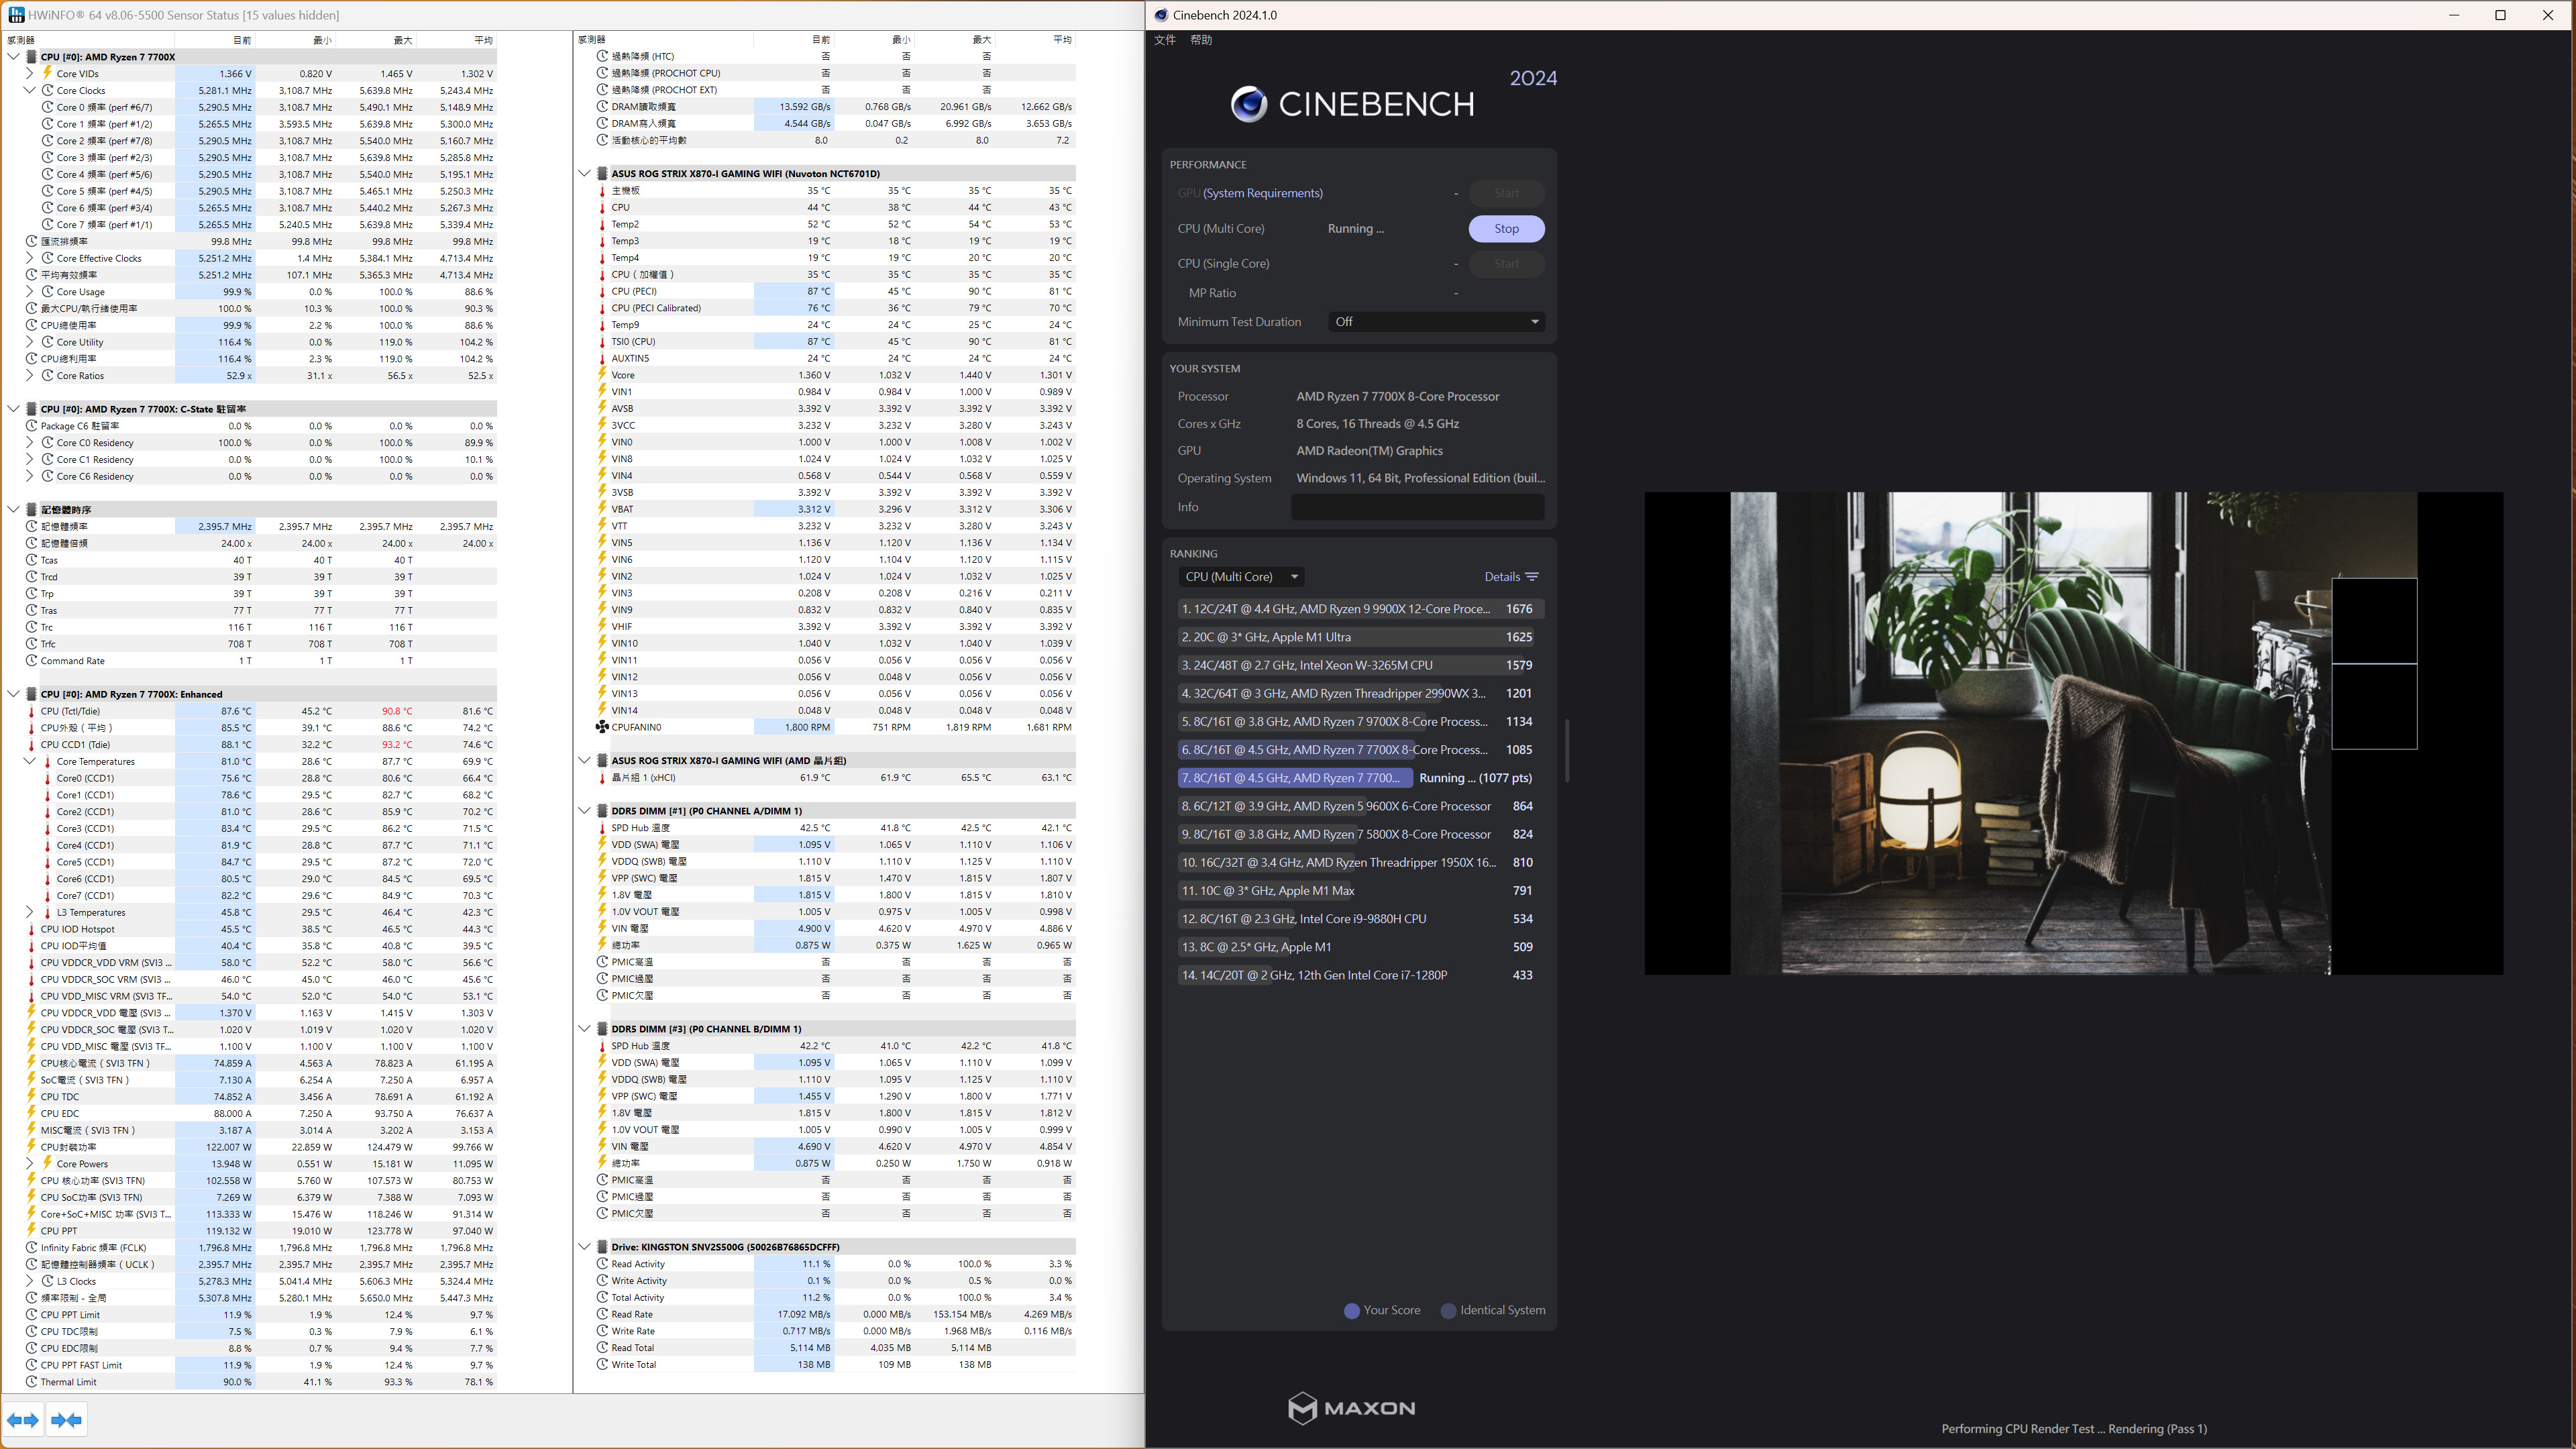Click the Details filter icon in Ranking

click(1532, 577)
